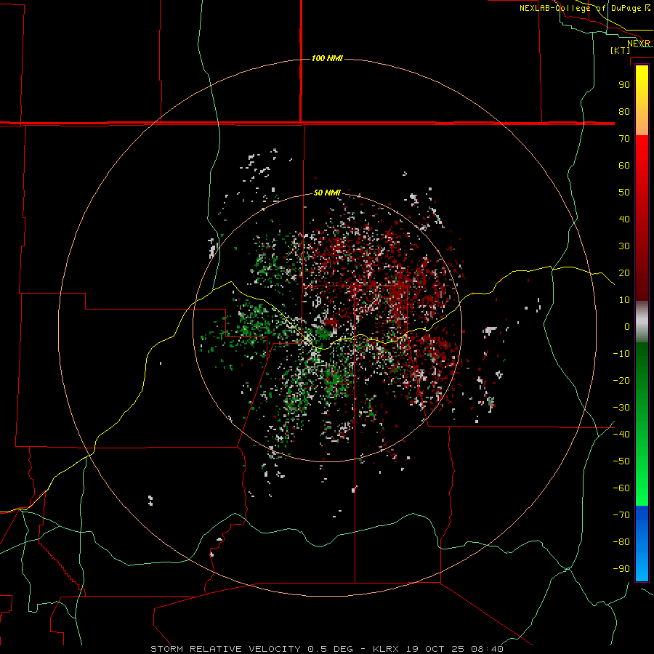Click the 90 value on the color scale

click(x=624, y=85)
